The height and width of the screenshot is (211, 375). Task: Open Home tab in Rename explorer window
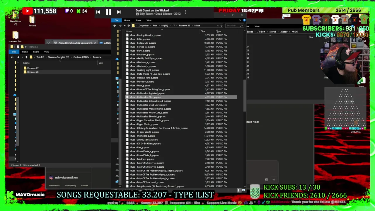pyautogui.click(x=25, y=52)
